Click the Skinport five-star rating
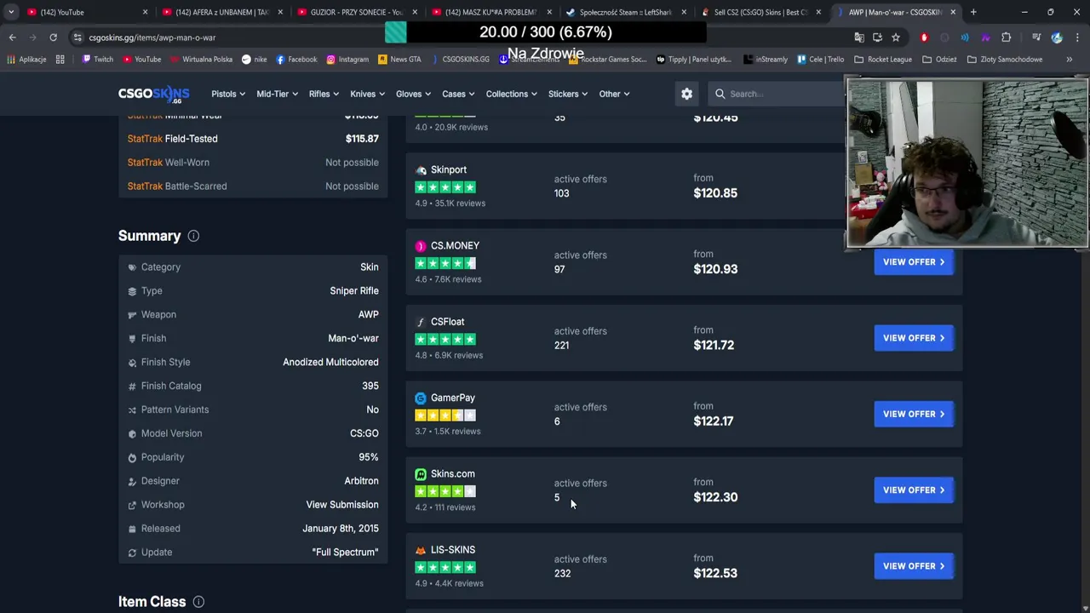The width and height of the screenshot is (1090, 613). tap(445, 187)
